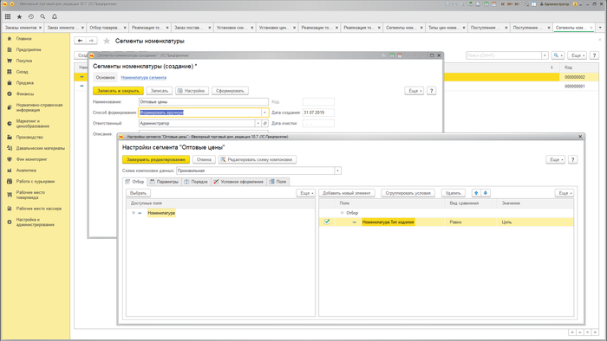Go back with the left arrow button
The width and height of the screenshot is (607, 341).
tap(80, 41)
